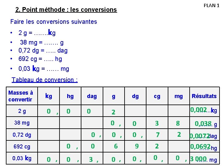Click the 'Résultats' column header

[x=204, y=96]
